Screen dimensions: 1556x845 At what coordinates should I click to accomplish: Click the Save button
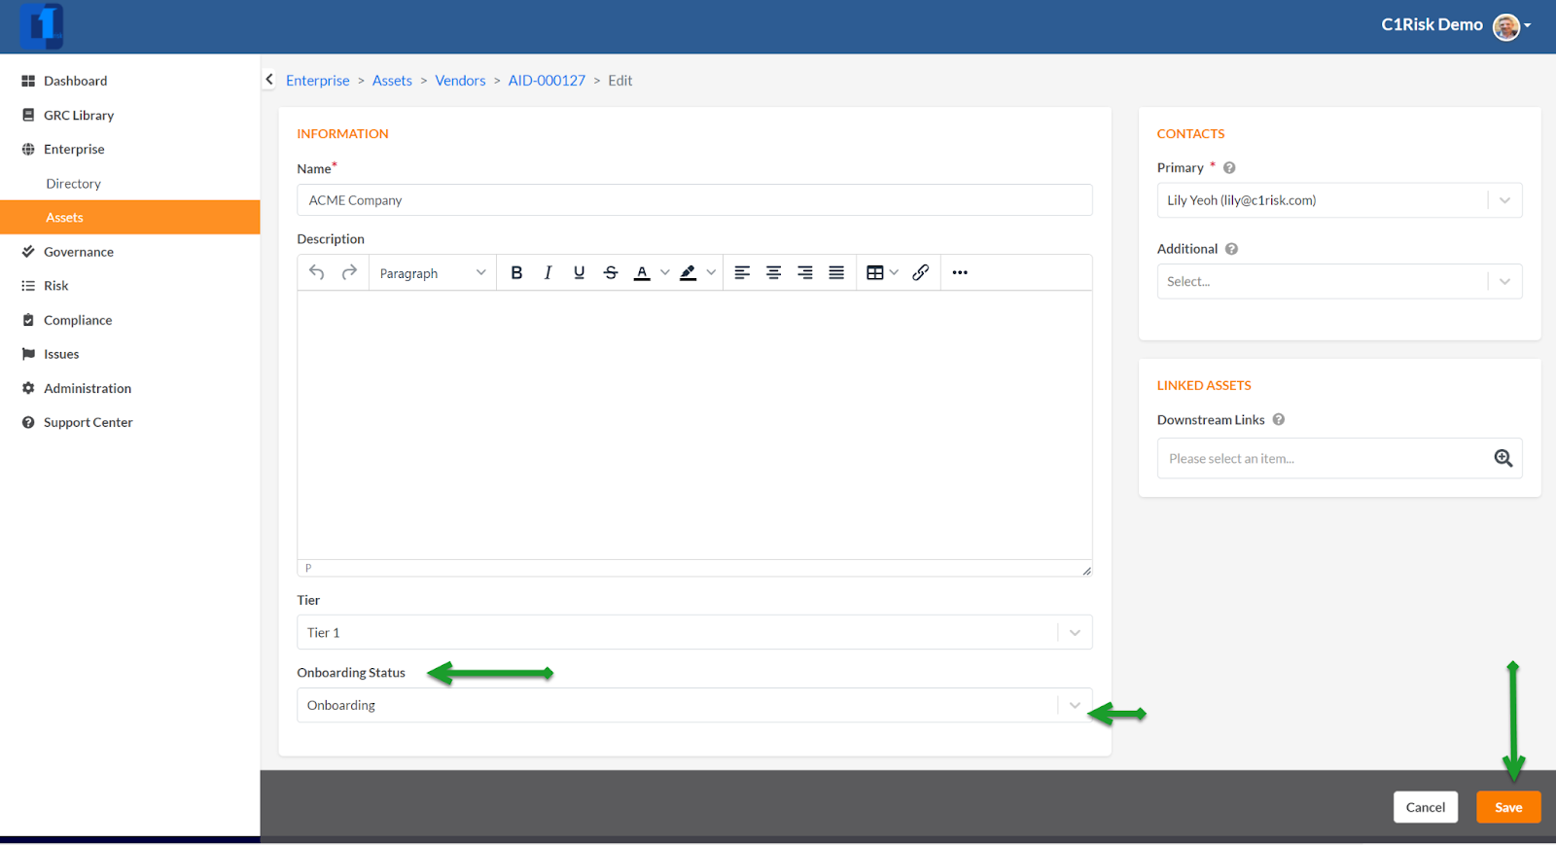tap(1508, 807)
